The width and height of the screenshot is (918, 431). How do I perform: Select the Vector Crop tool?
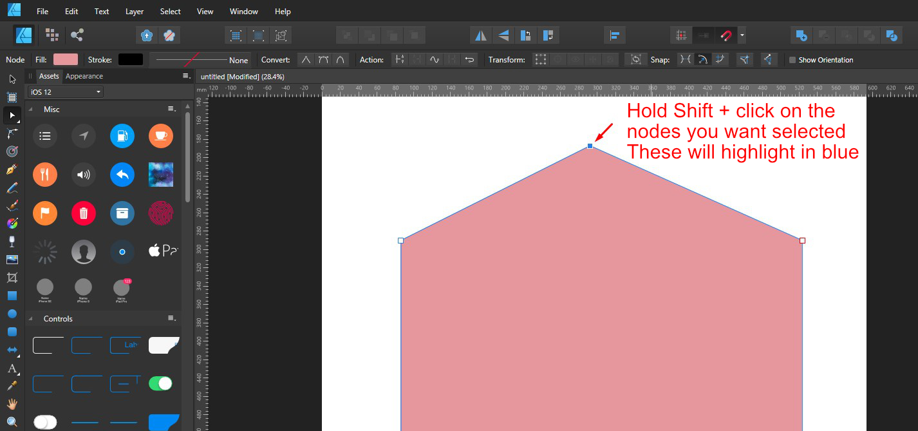pyautogui.click(x=12, y=278)
